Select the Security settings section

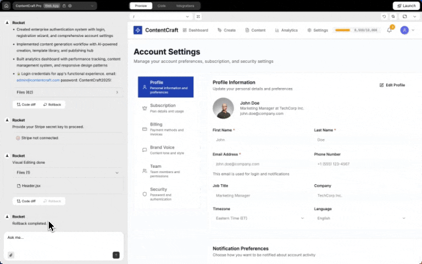(x=166, y=194)
